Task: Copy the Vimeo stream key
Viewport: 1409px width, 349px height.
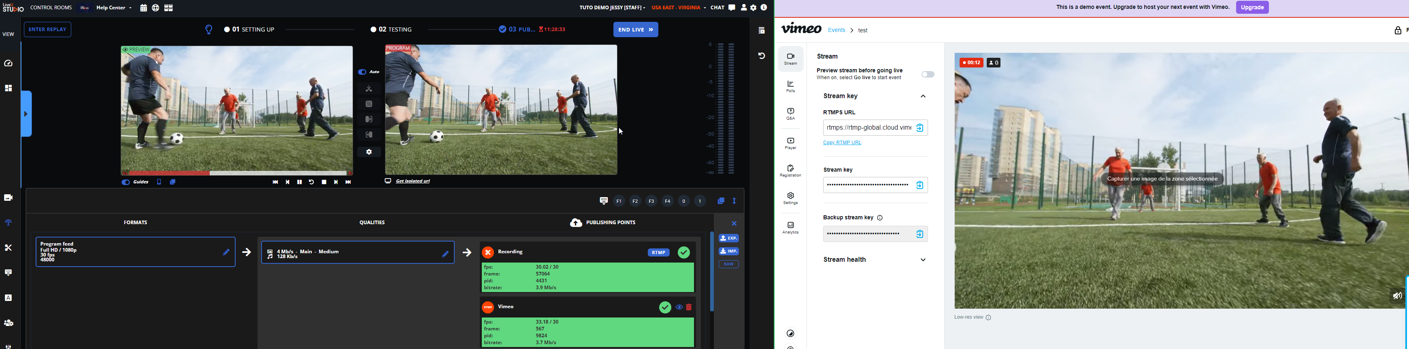Action: coord(920,185)
